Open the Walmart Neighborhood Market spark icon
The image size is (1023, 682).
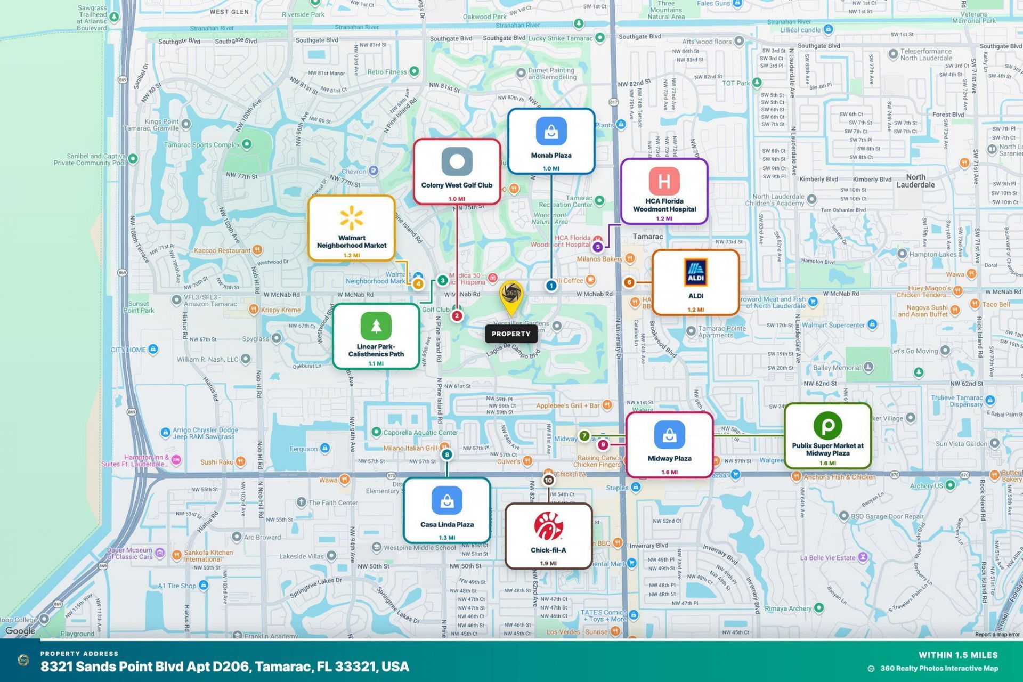(352, 217)
